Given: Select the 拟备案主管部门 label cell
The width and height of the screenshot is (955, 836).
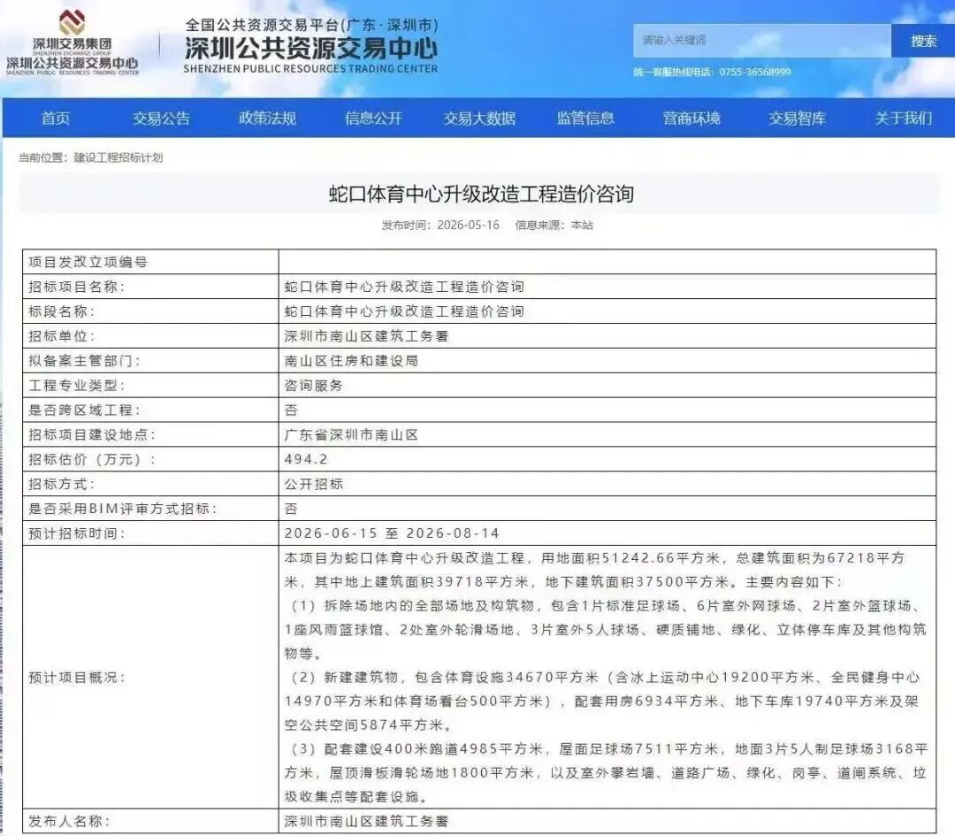Looking at the screenshot, I should point(150,361).
